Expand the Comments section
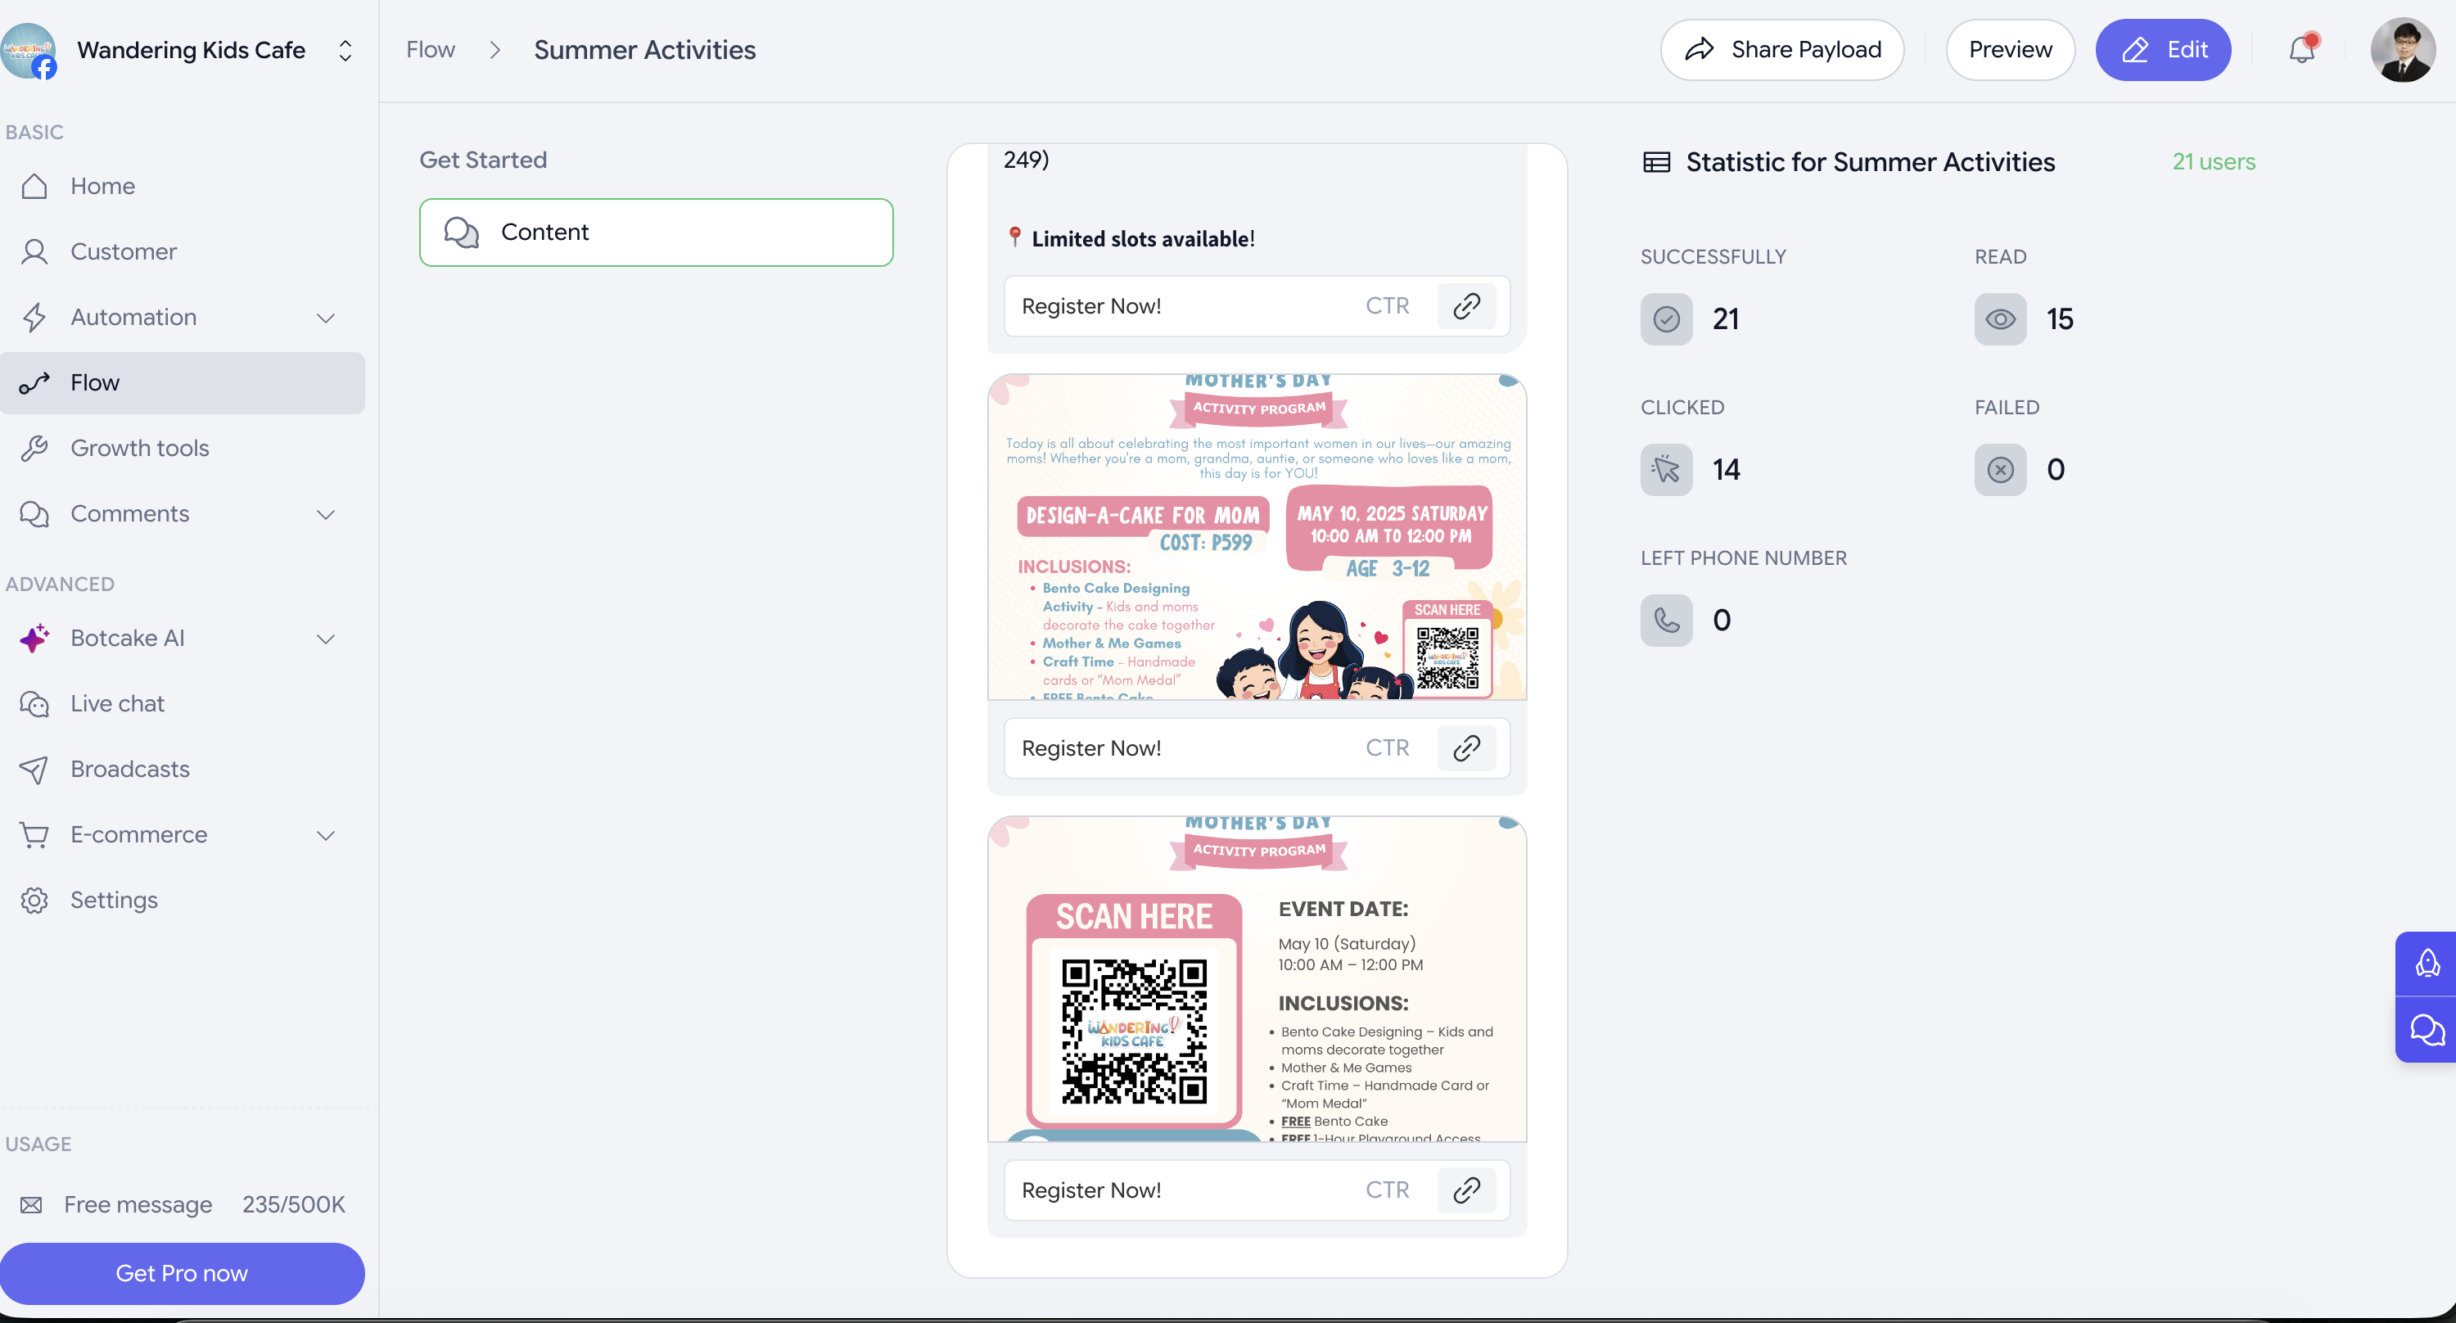This screenshot has height=1323, width=2456. pos(325,515)
